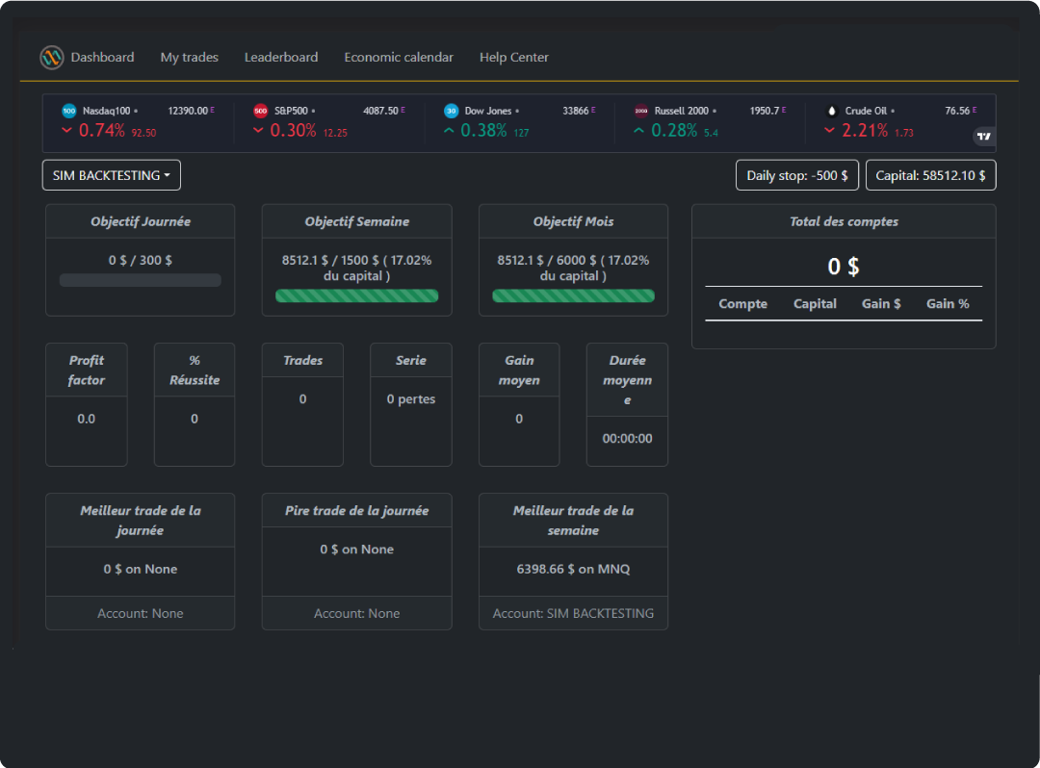Image resolution: width=1040 pixels, height=768 pixels.
Task: Open the Economic calendar page
Action: pos(399,58)
